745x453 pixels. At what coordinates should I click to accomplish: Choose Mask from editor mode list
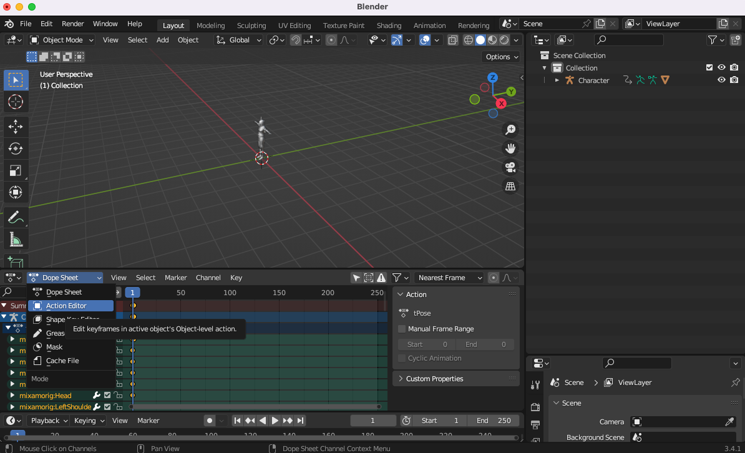[71, 347]
